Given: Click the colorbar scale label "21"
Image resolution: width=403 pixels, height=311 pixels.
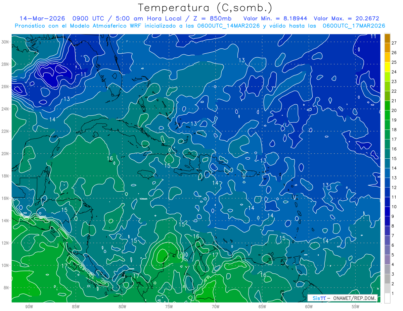Looking at the screenshot, I should (394, 101).
